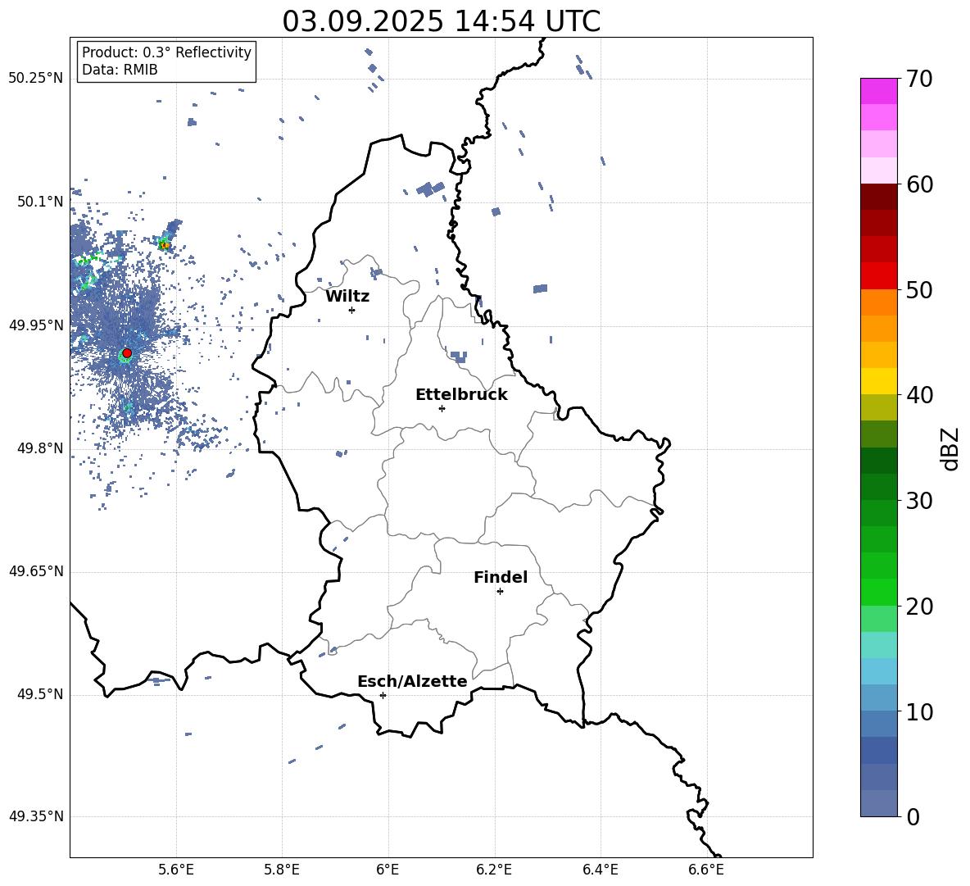The width and height of the screenshot is (970, 886).
Task: Click the 20 value on colorbar
Action: coord(919,607)
